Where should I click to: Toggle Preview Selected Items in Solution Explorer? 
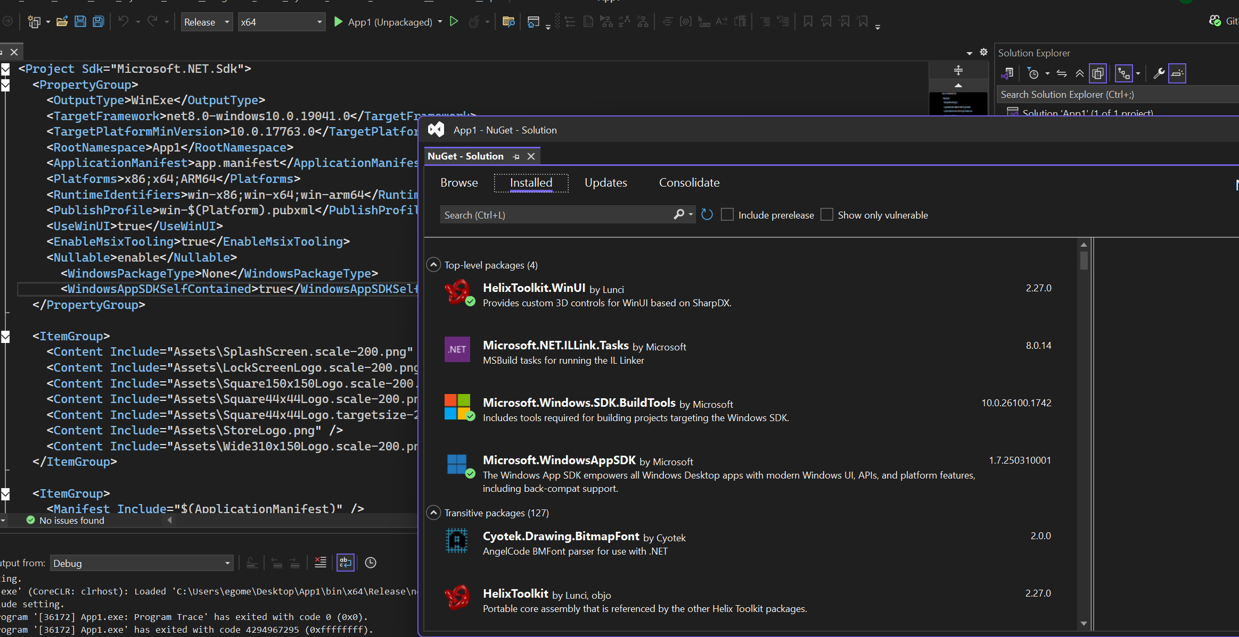tap(1177, 73)
